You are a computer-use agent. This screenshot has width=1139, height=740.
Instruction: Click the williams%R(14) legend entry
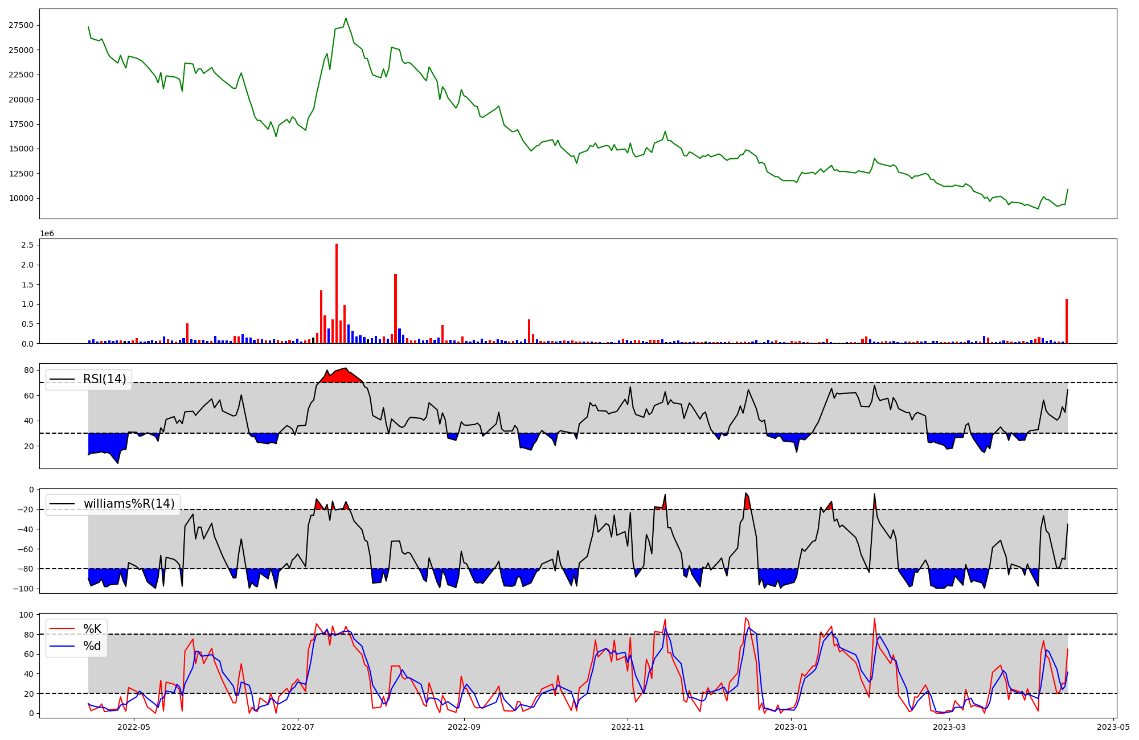click(x=129, y=504)
